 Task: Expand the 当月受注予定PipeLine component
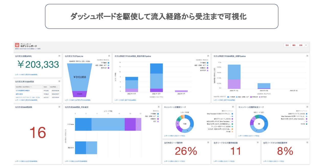[x=109, y=56]
